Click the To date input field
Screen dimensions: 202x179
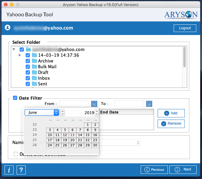(x=129, y=104)
